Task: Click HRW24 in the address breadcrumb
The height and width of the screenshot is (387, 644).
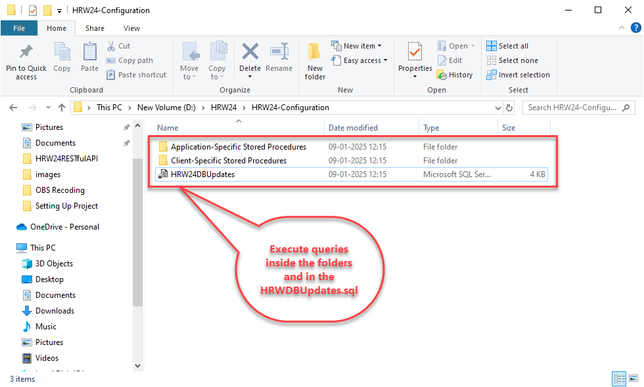Action: point(223,108)
